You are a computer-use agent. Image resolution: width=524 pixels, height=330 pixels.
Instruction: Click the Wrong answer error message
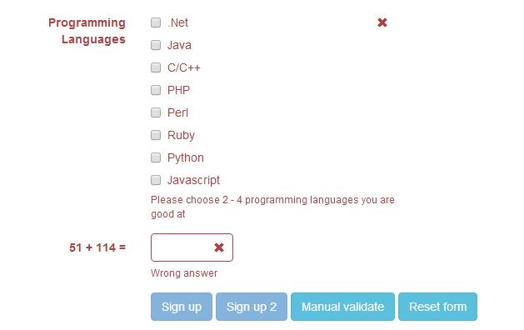coord(184,273)
